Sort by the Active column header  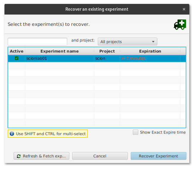[17, 51]
